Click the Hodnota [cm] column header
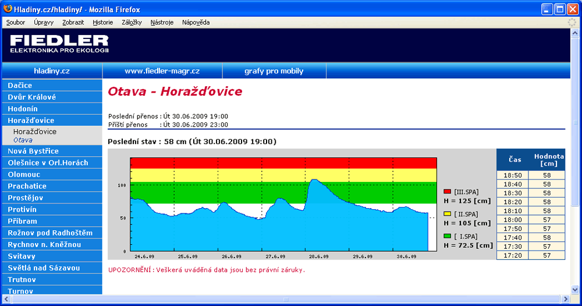 (x=549, y=160)
